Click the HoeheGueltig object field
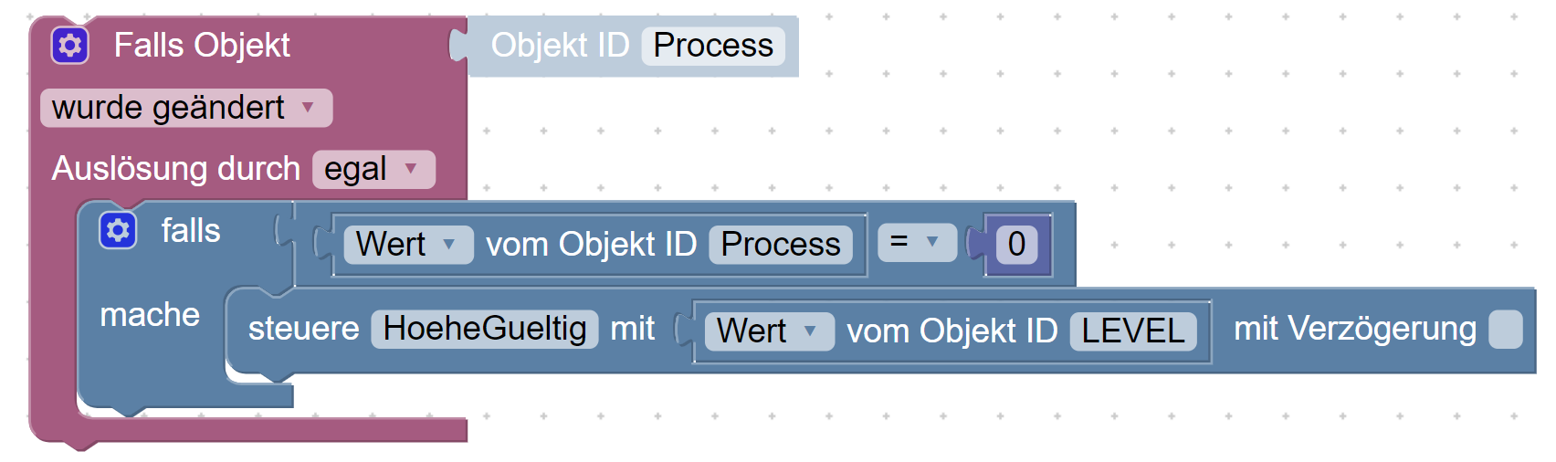 (485, 329)
